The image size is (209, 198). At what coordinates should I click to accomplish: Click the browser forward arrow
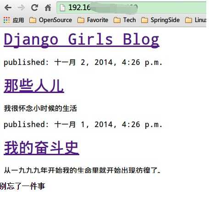21,7
